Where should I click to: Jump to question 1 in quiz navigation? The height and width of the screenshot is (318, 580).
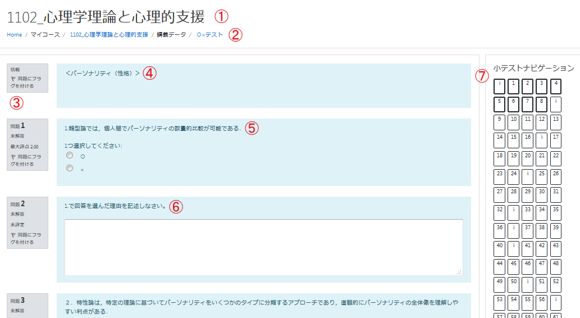coord(514,86)
